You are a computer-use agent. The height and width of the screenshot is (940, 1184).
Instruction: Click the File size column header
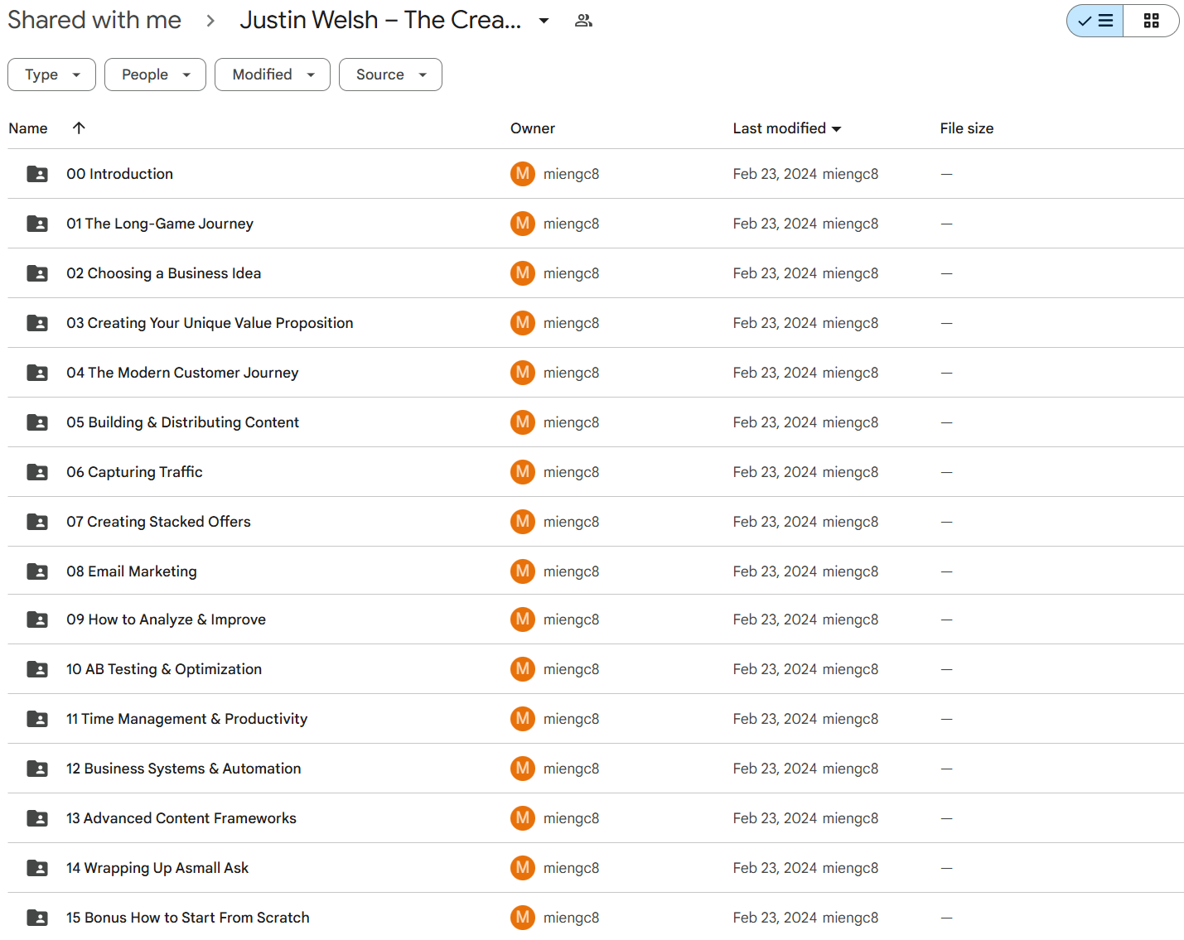click(967, 128)
